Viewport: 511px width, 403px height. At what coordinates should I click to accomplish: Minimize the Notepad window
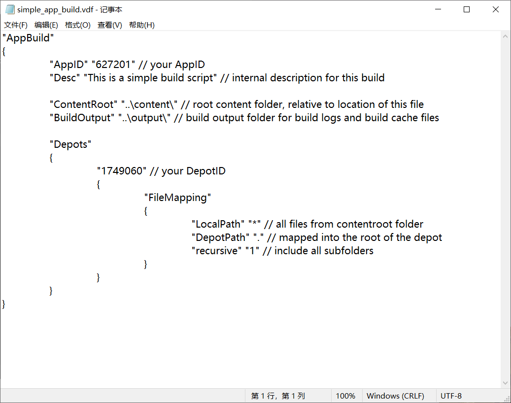pos(438,9)
